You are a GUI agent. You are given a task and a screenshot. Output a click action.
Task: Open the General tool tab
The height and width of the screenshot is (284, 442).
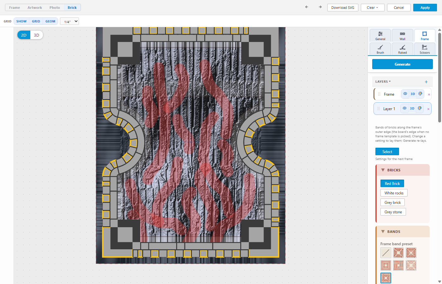pyautogui.click(x=380, y=36)
